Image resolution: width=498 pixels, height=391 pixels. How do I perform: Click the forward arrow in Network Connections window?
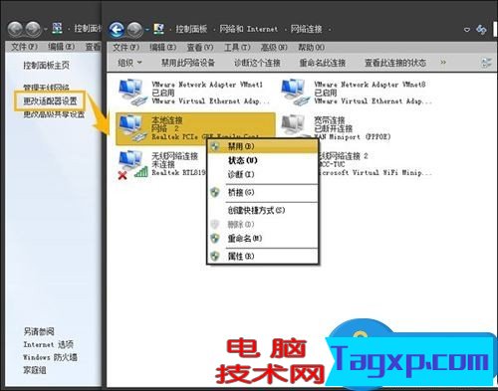pyautogui.click(x=134, y=30)
